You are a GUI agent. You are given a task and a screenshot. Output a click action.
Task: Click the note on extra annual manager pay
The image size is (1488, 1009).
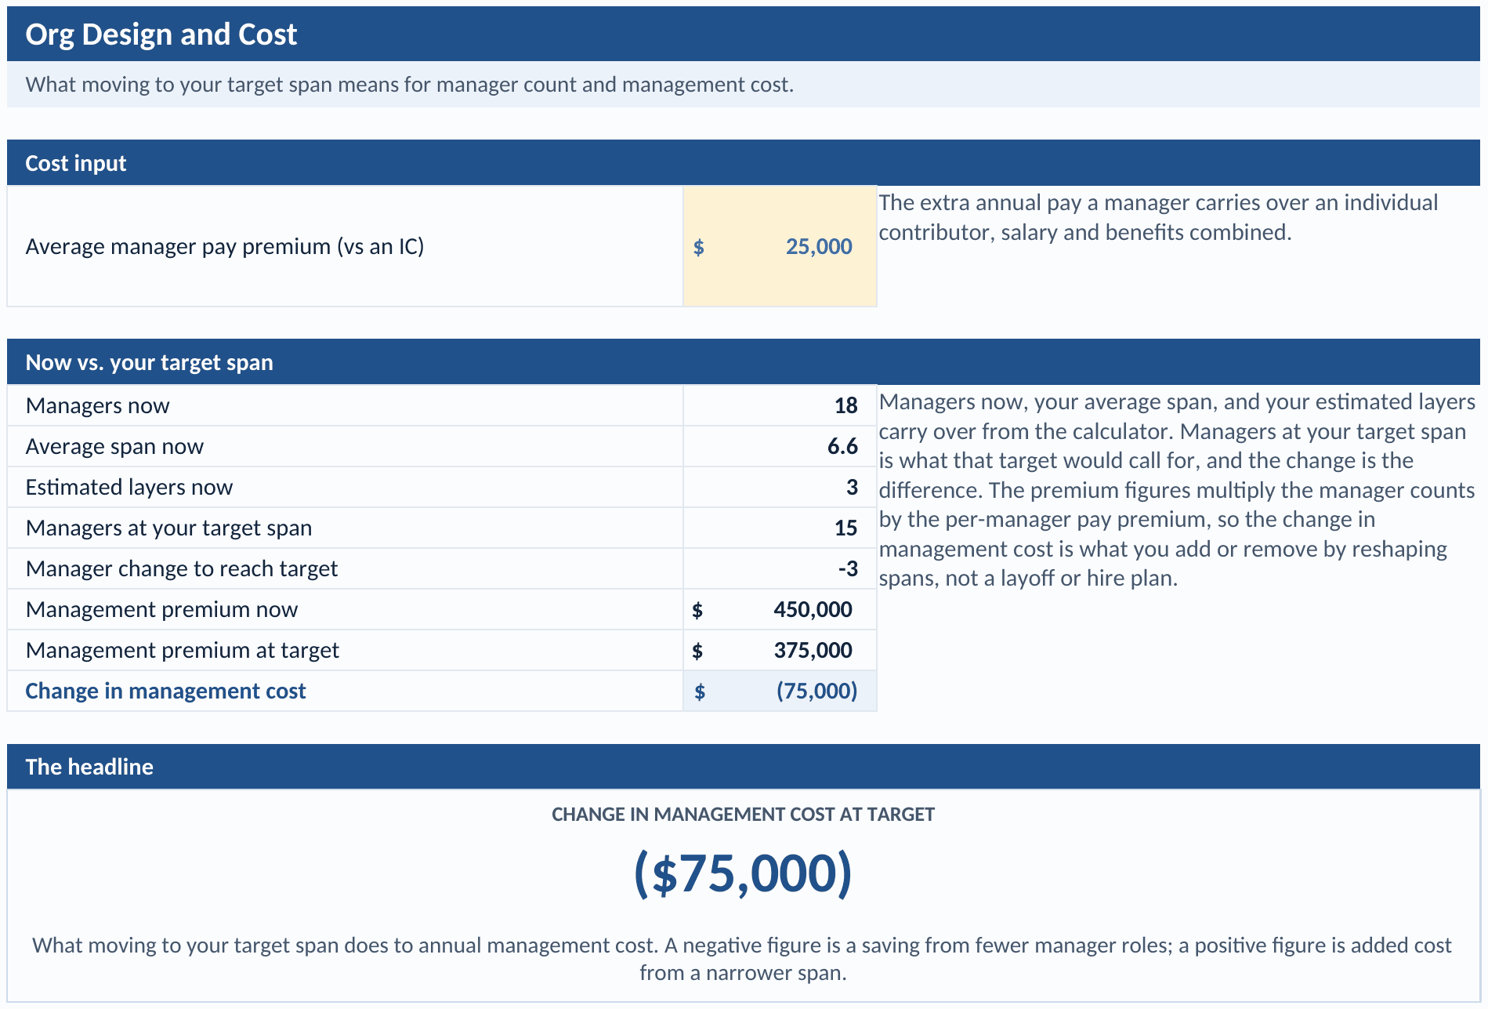1158,217
